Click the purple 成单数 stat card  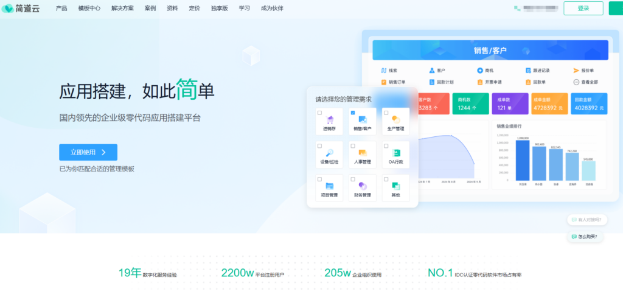pos(510,103)
